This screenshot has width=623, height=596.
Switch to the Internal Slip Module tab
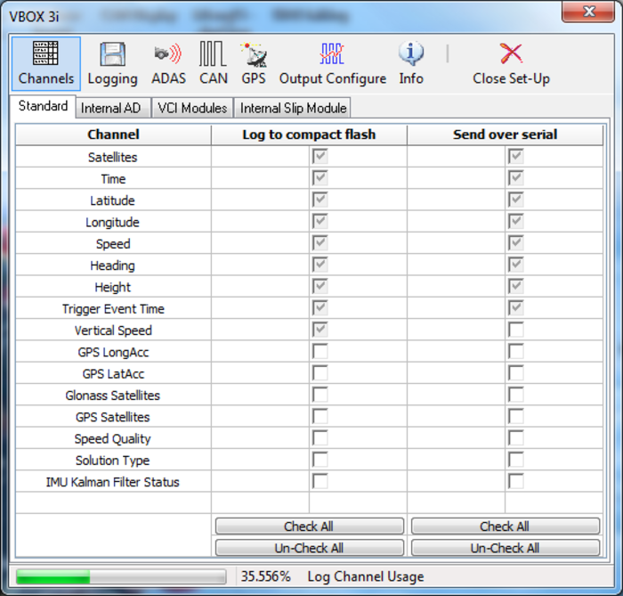[293, 108]
